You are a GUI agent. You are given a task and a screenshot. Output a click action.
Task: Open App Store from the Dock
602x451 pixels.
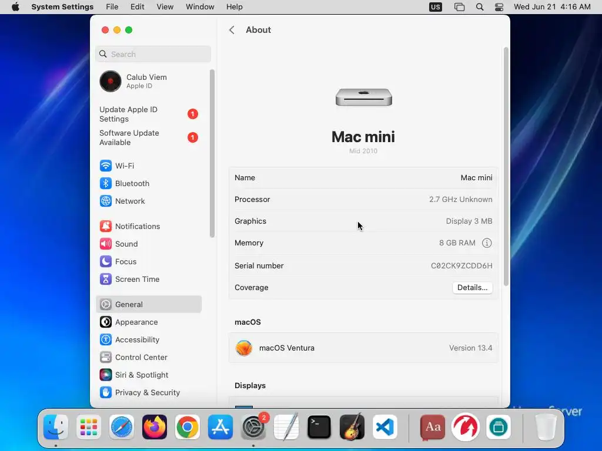pyautogui.click(x=220, y=427)
